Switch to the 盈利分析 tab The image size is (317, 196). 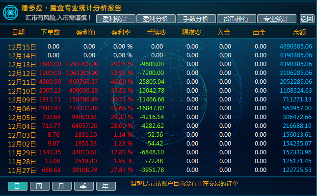156,19
